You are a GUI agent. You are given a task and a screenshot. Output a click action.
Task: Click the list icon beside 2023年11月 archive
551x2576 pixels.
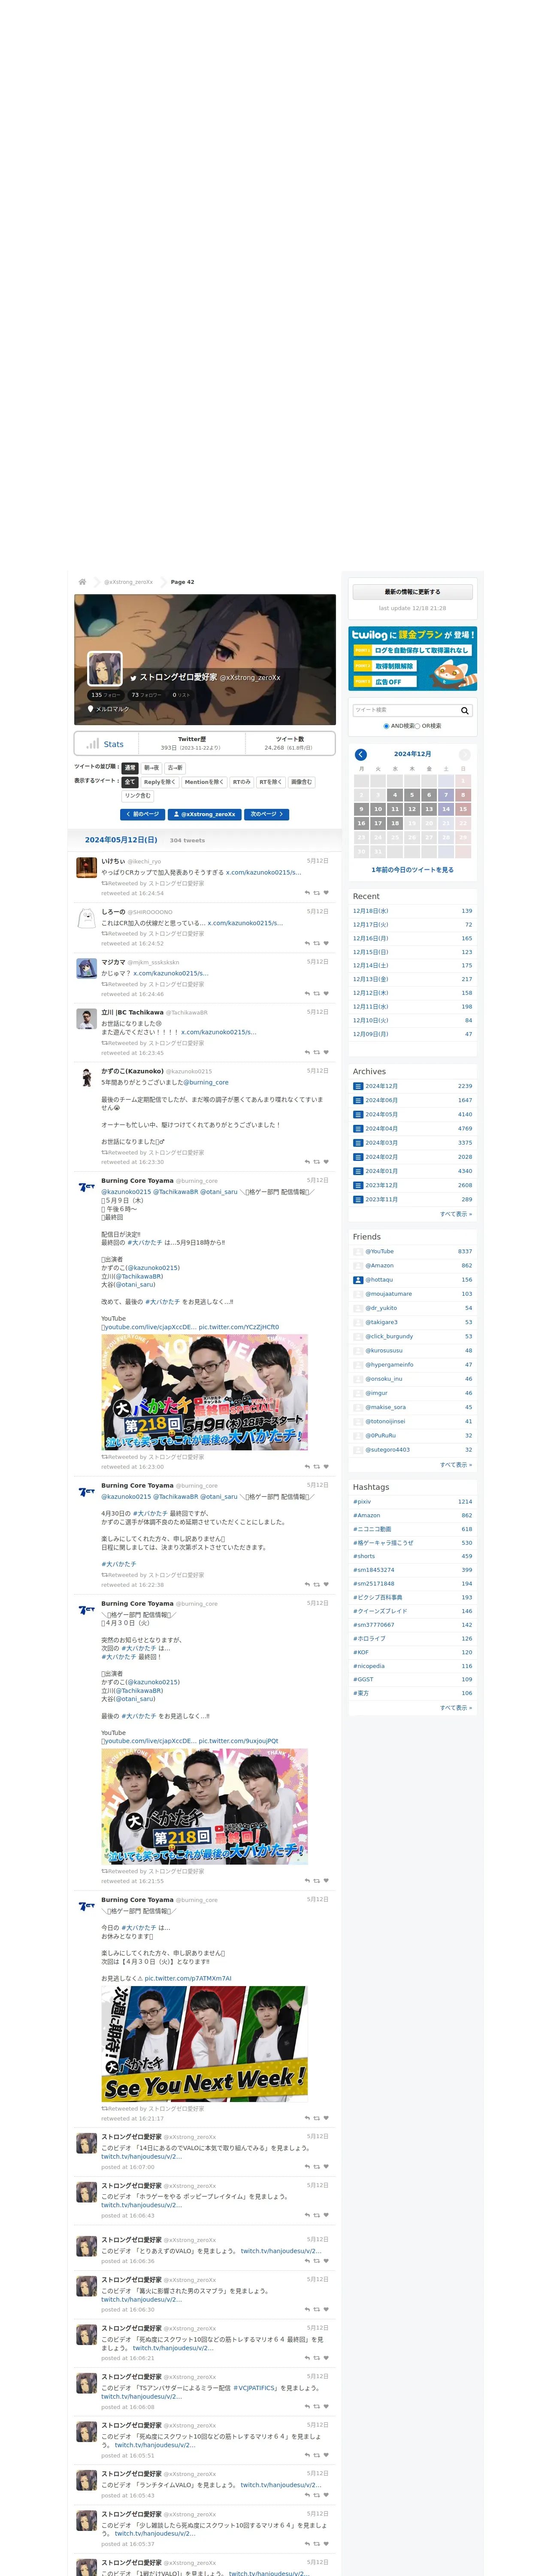358,1199
